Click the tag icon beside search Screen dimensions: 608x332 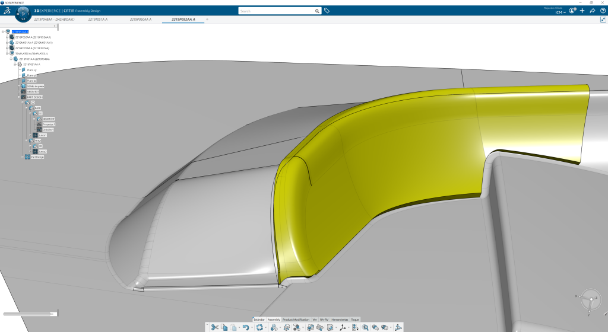pyautogui.click(x=327, y=11)
